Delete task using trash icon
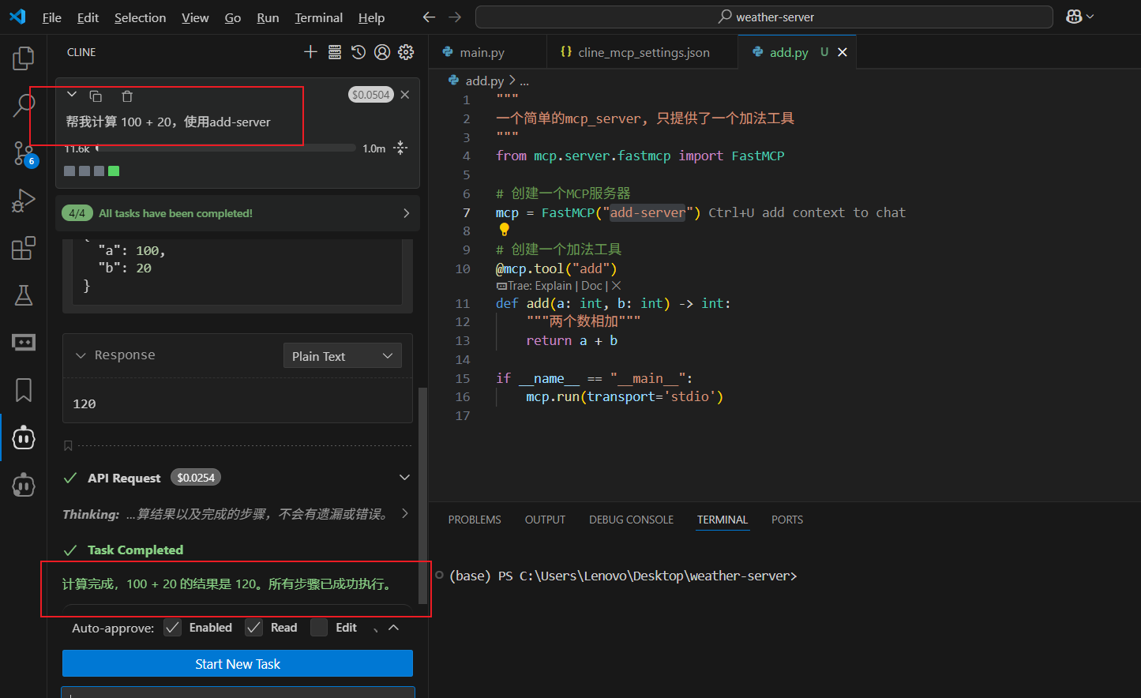 click(127, 96)
